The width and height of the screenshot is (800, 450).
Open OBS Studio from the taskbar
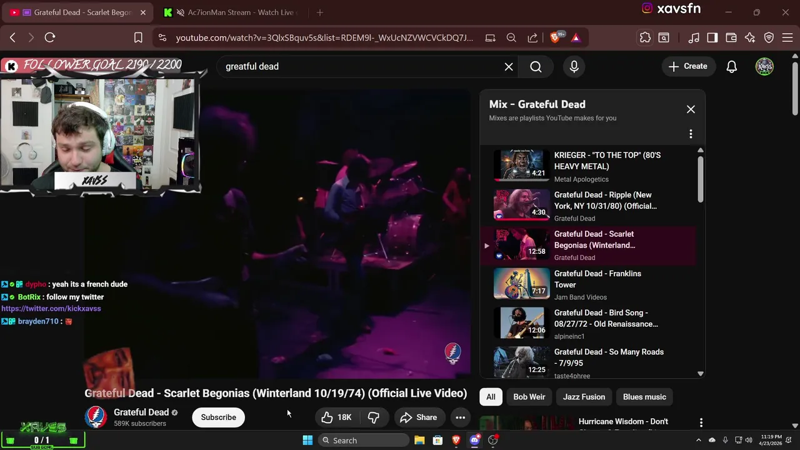[493, 441]
